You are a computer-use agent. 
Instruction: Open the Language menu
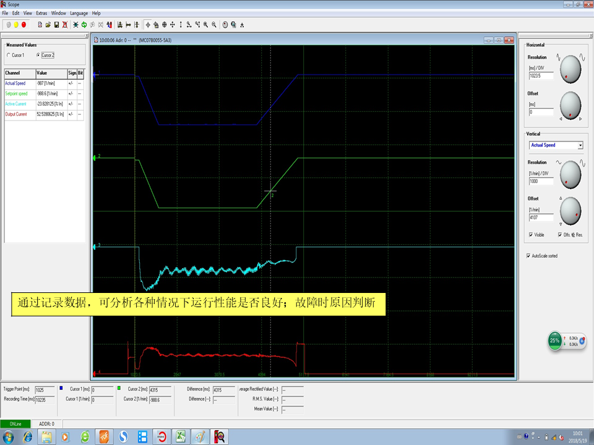[79, 13]
